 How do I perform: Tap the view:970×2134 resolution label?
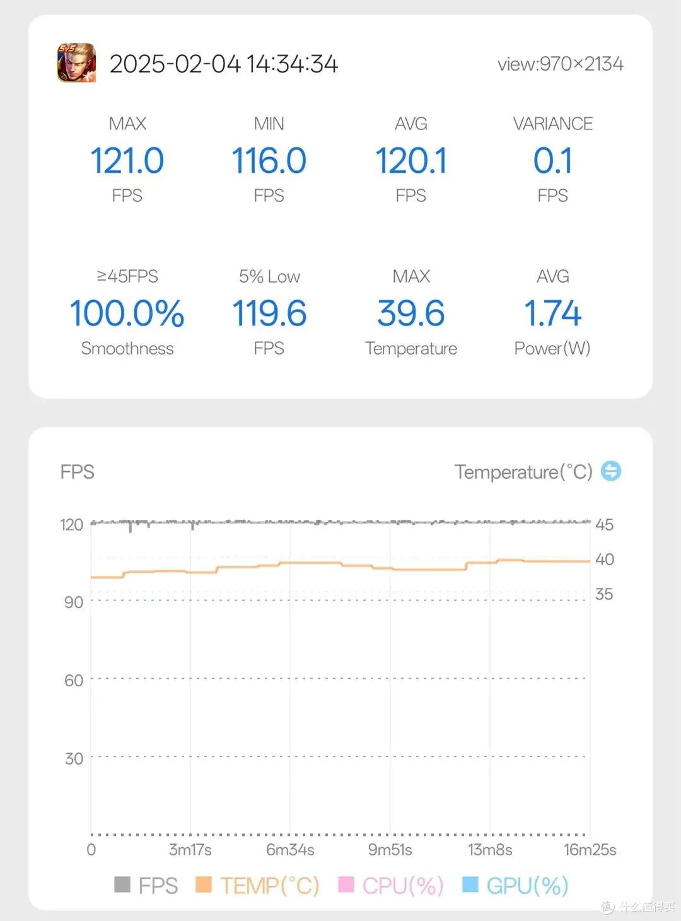561,64
